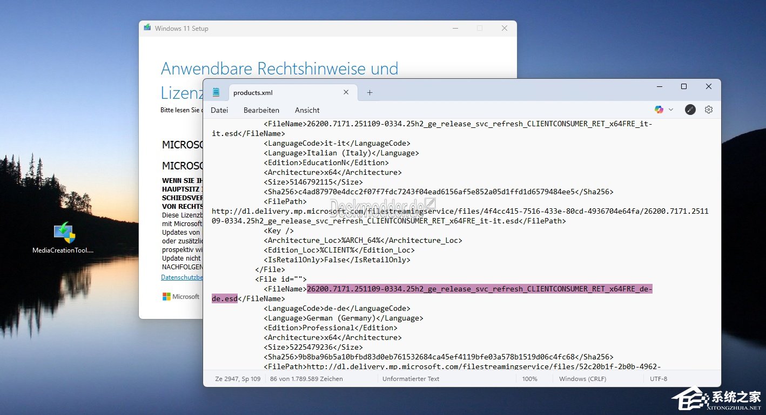Click the '<Key />' line
This screenshot has width=766, height=415.
pyautogui.click(x=279, y=230)
